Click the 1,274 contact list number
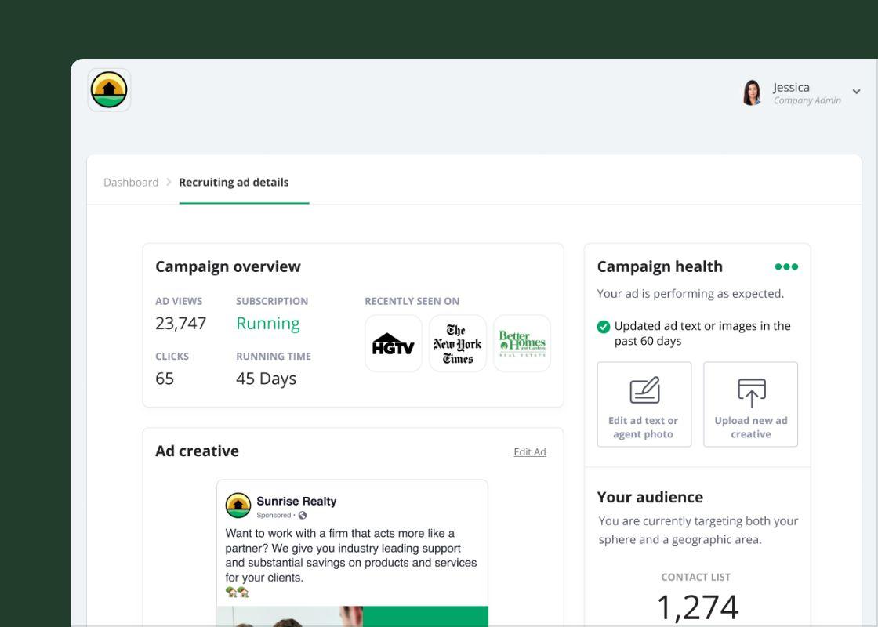 pyautogui.click(x=697, y=607)
